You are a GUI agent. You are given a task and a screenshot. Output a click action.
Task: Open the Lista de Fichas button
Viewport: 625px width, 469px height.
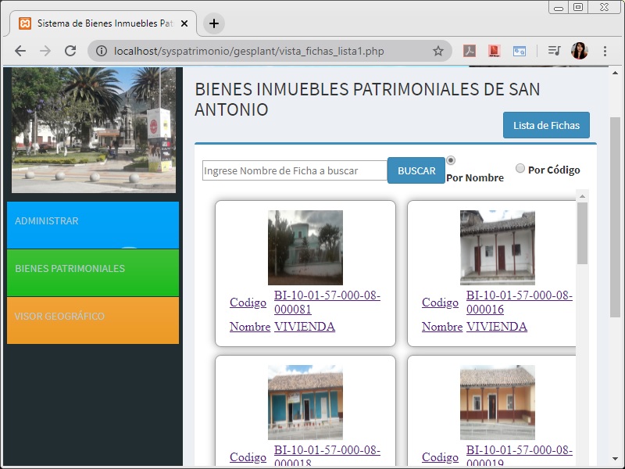[x=546, y=125]
